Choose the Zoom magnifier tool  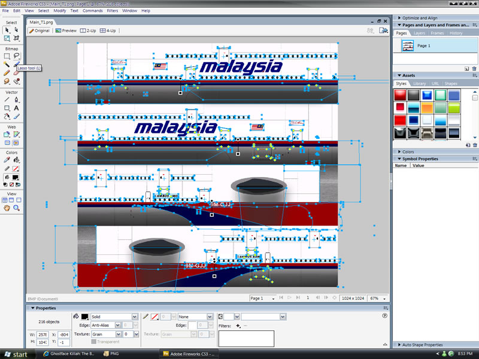point(17,208)
